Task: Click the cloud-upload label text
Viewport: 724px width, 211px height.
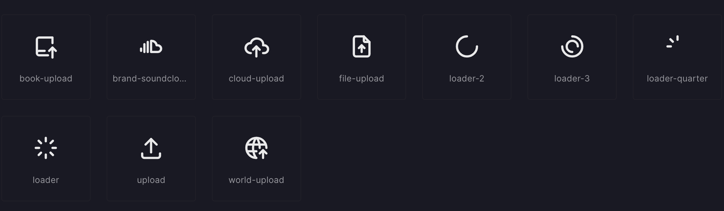Action: [256, 78]
